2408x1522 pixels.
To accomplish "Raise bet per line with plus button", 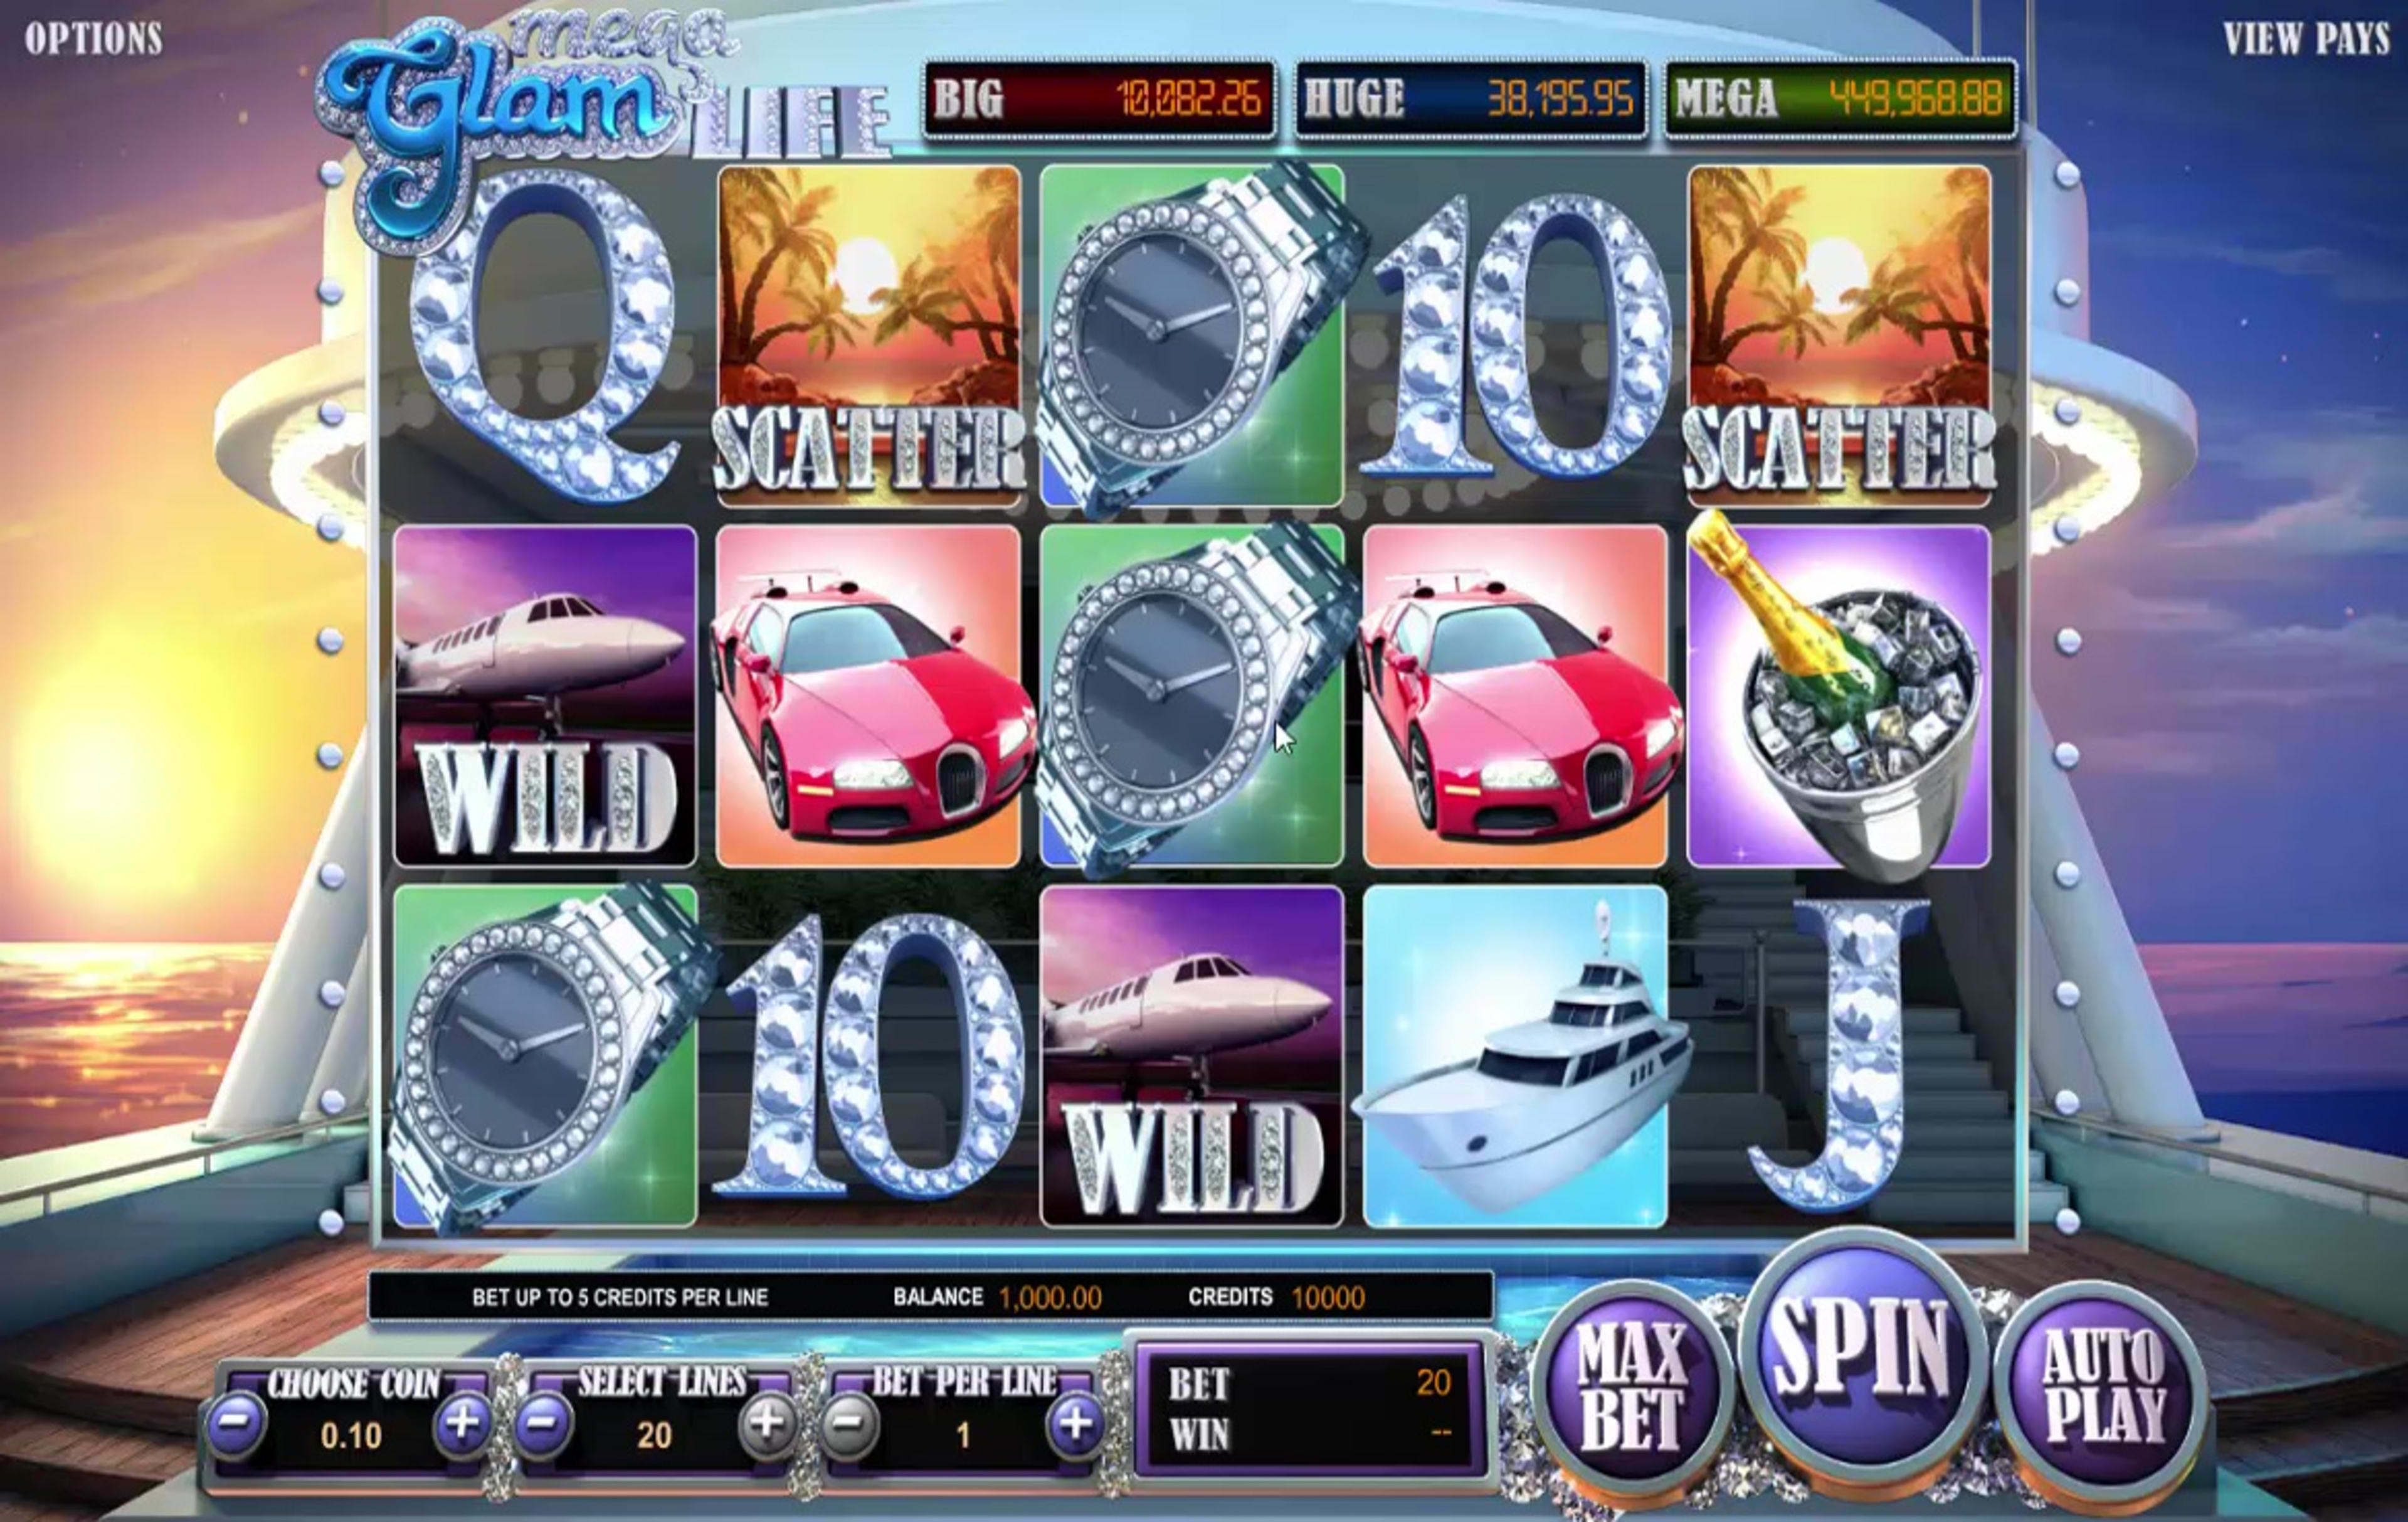I will coord(1076,1422).
